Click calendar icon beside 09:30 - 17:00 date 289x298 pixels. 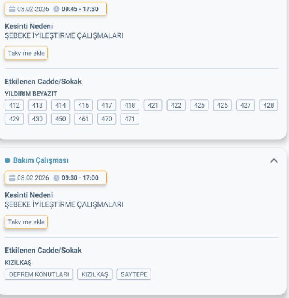tap(12, 178)
